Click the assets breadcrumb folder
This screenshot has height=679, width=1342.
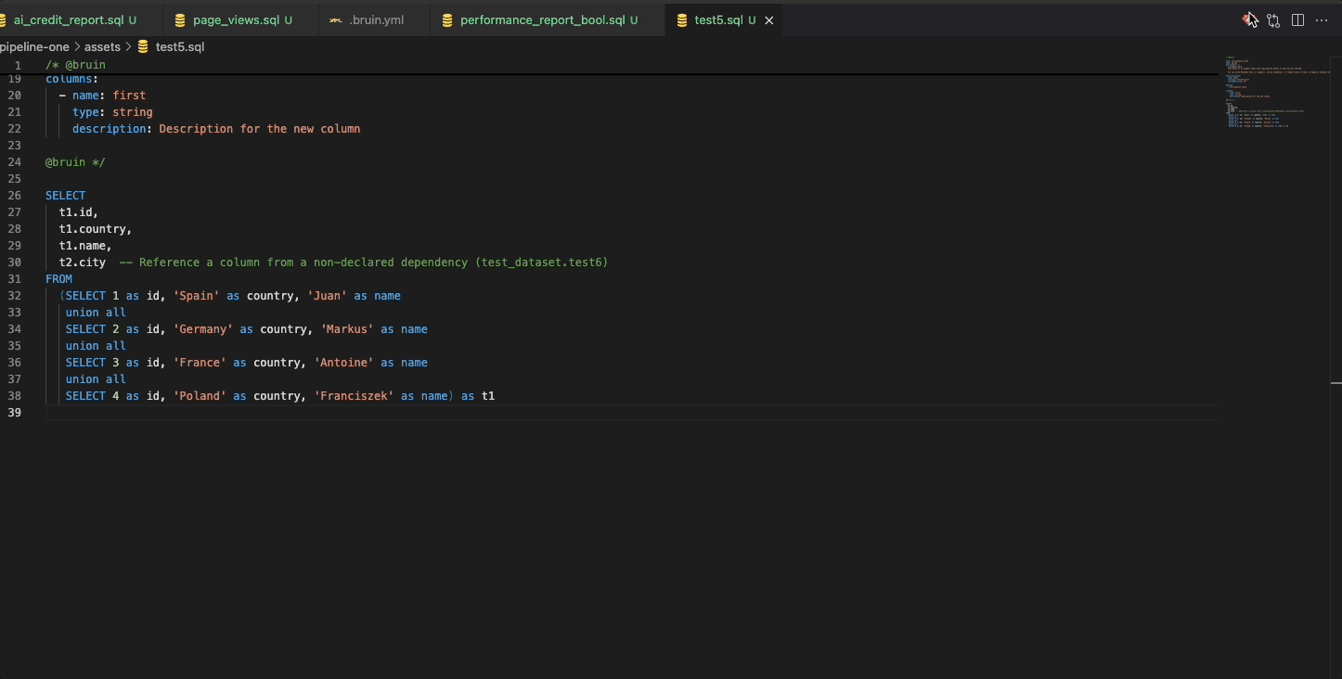coord(102,46)
